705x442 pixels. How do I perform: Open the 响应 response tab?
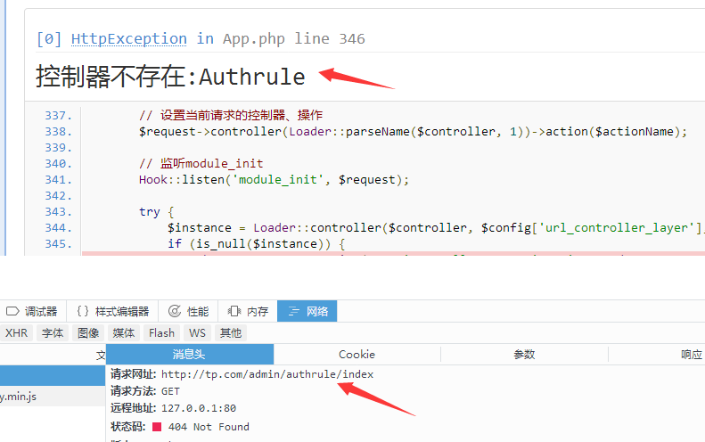691,354
